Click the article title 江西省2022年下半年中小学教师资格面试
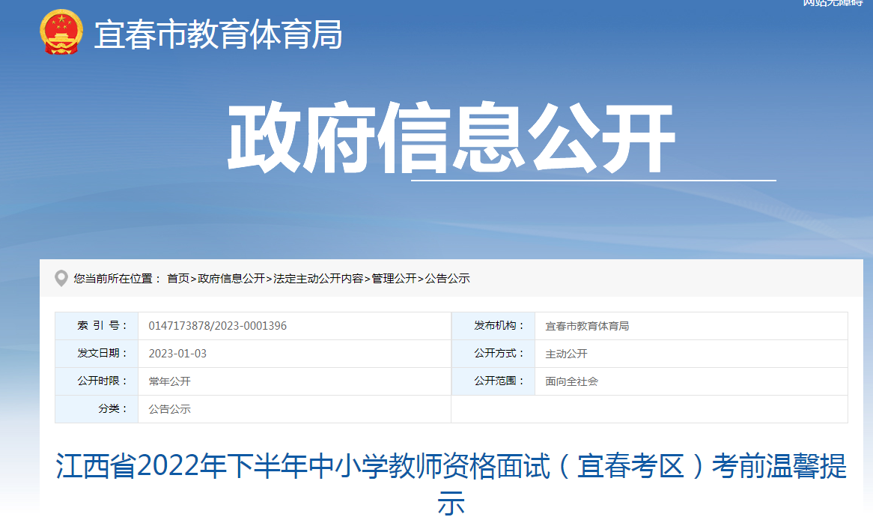Viewport: 873px width, 523px height. tap(451, 485)
